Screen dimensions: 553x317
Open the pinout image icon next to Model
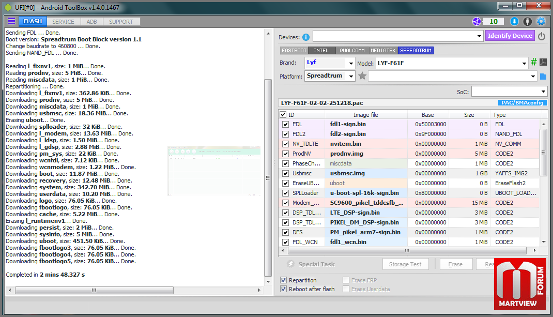point(543,63)
